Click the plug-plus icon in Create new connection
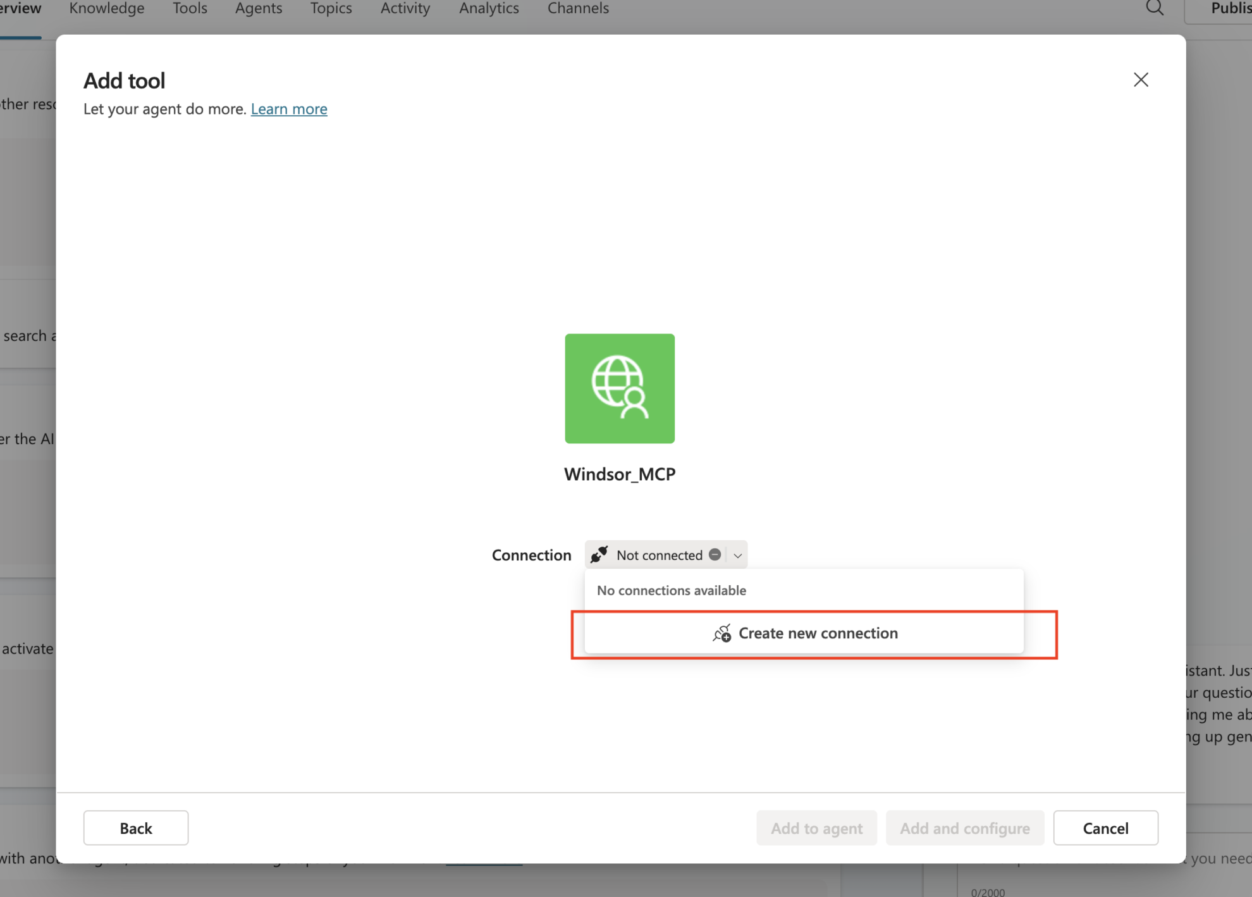Viewport: 1252px width, 897px height. 721,633
